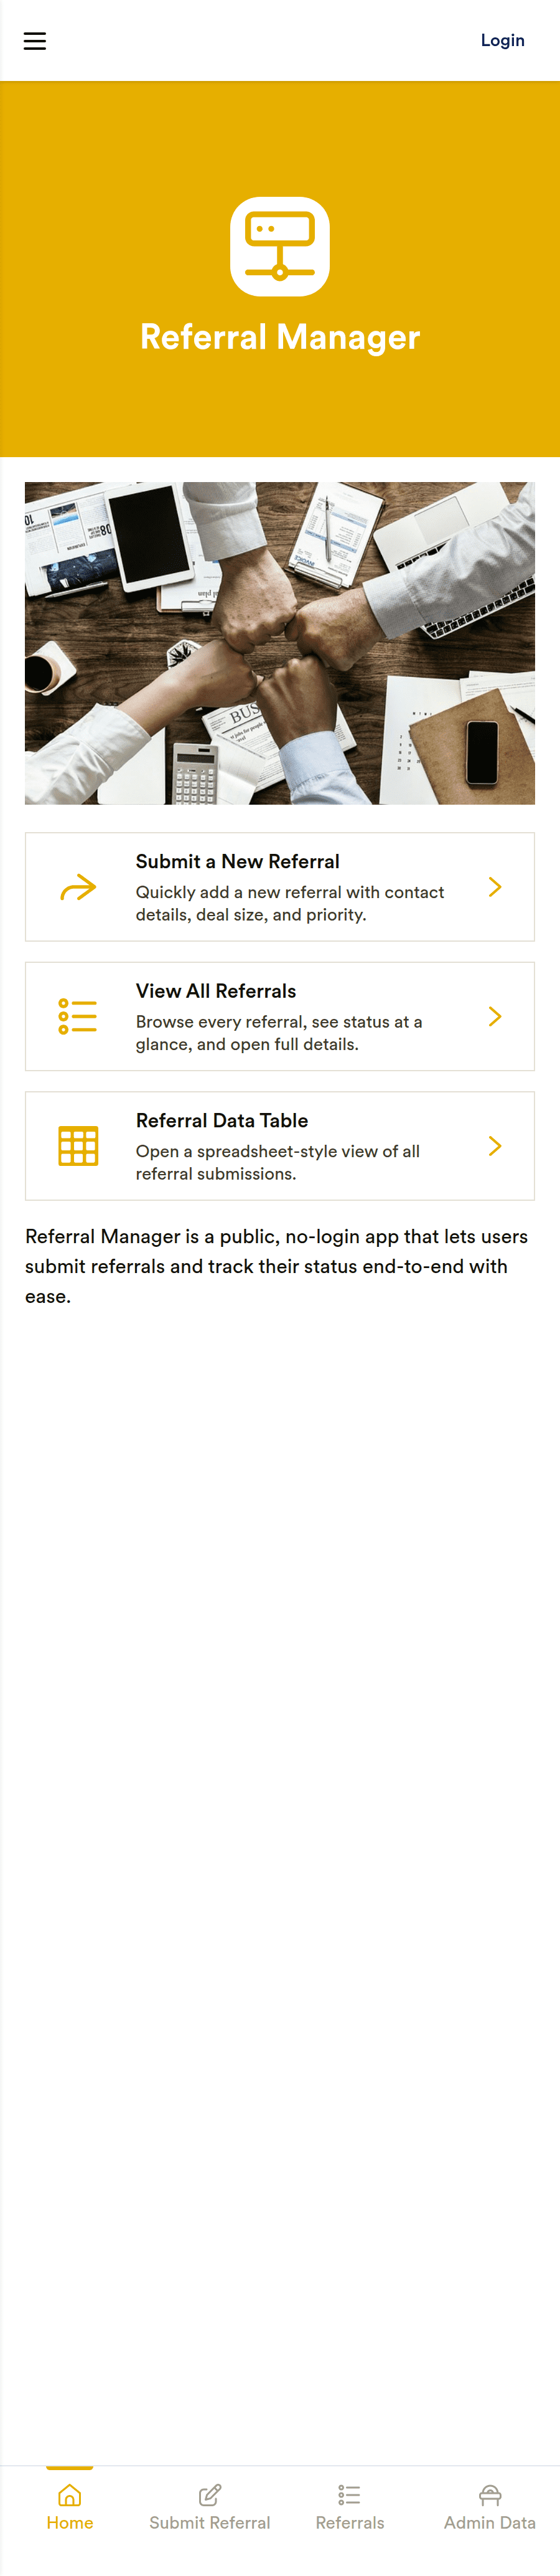The image size is (560, 2576).
Task: Click the fist-bump team photo
Action: 279,643
